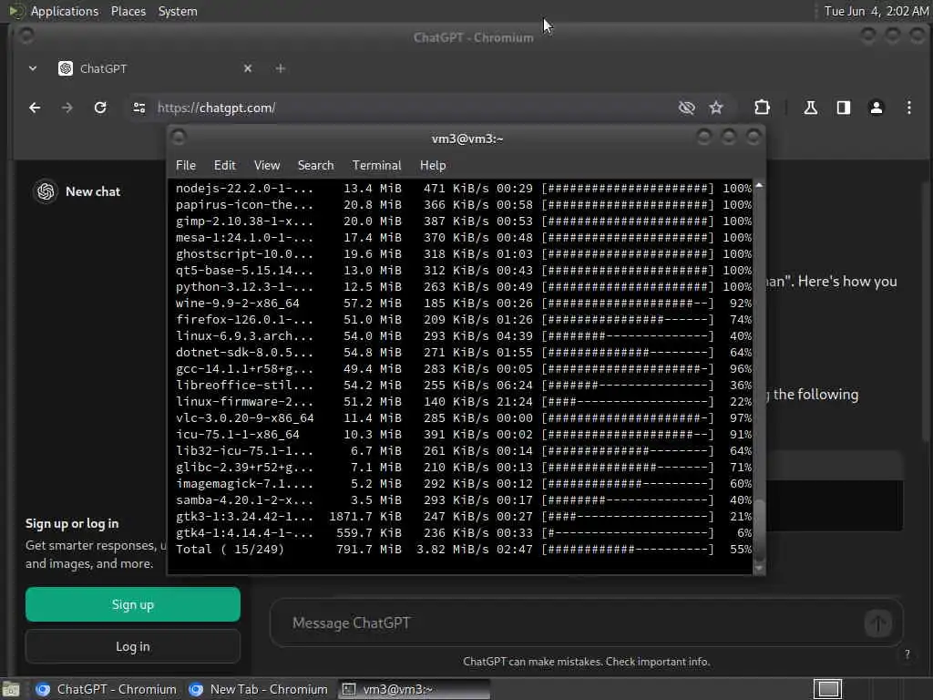View site information icon in address bar
This screenshot has height=700, width=933.
click(139, 108)
